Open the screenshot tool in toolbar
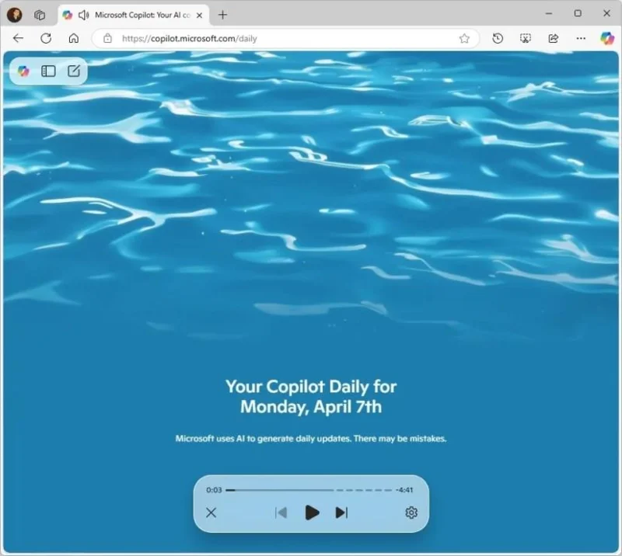This screenshot has height=556, width=622. 526,39
